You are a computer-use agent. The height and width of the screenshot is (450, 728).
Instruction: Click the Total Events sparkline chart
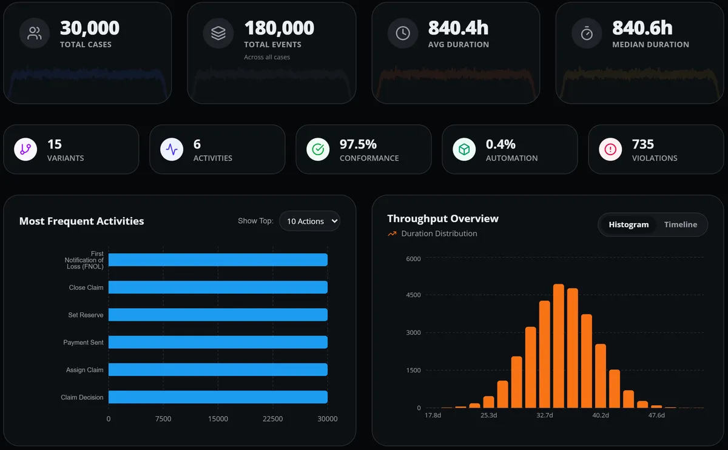coord(271,84)
